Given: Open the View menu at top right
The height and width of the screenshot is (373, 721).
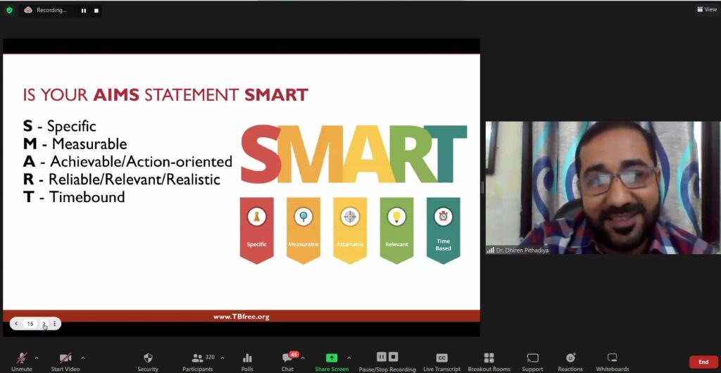Looking at the screenshot, I should point(706,10).
